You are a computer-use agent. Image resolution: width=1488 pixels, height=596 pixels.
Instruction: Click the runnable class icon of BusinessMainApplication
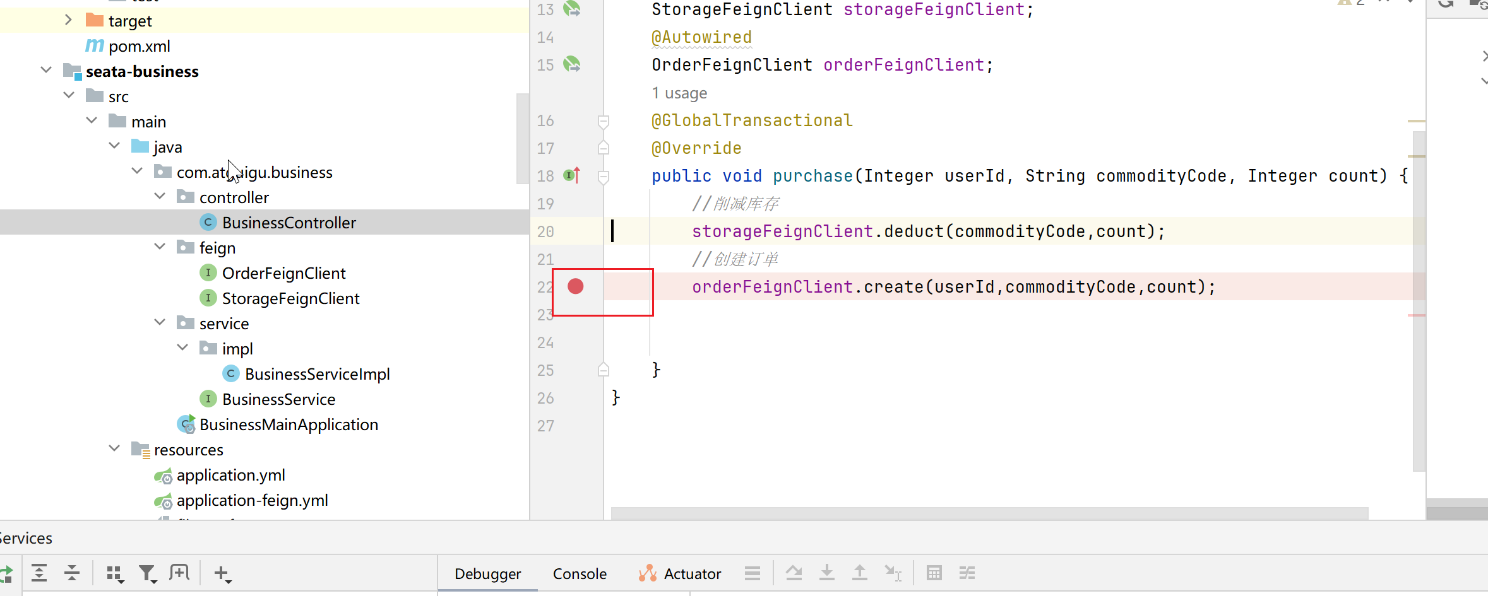(x=186, y=424)
